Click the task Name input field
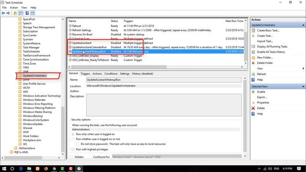 pos(164,80)
